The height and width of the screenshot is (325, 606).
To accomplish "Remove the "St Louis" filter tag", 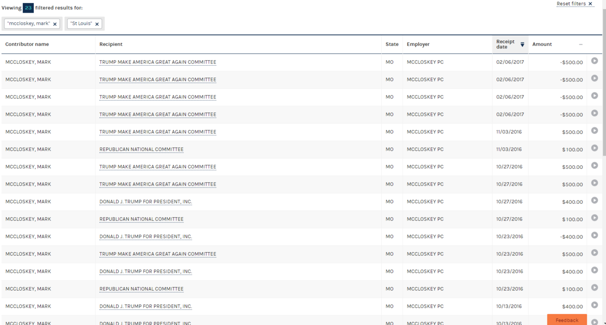I will [x=97, y=24].
